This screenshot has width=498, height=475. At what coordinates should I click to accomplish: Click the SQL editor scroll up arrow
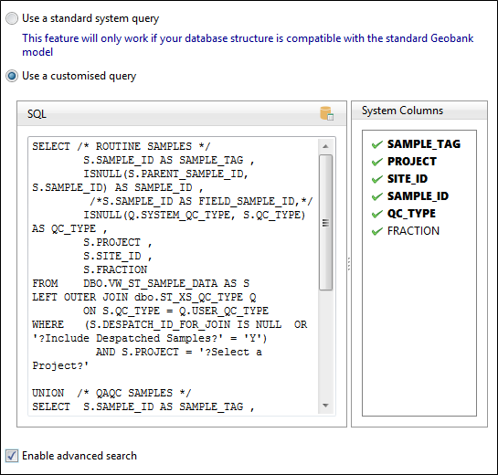coord(325,146)
